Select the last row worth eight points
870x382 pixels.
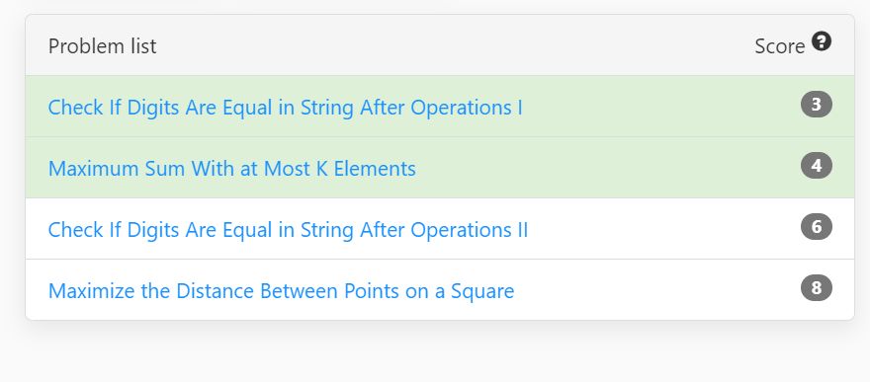(440, 289)
